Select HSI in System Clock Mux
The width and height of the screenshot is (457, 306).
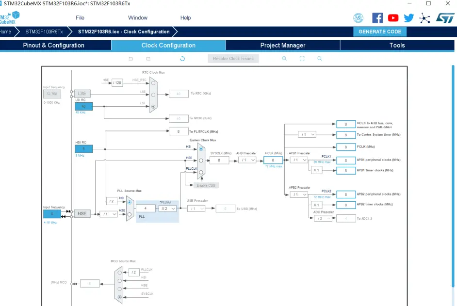click(201, 148)
